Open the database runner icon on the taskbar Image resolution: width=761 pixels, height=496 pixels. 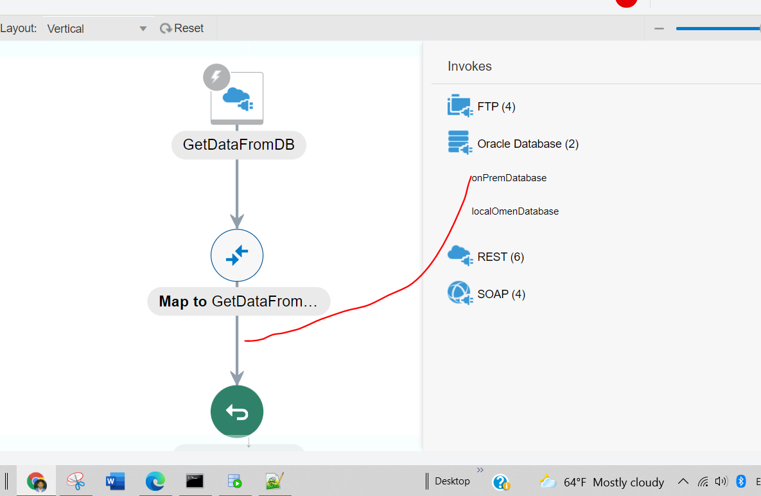click(x=235, y=481)
